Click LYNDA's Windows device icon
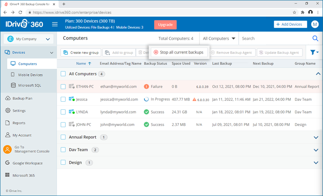The image size is (323, 196). point(72,112)
